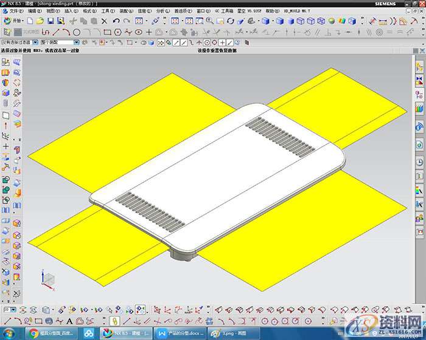The width and height of the screenshot is (426, 340).
Task: Click the Save file icon
Action: point(49,21)
